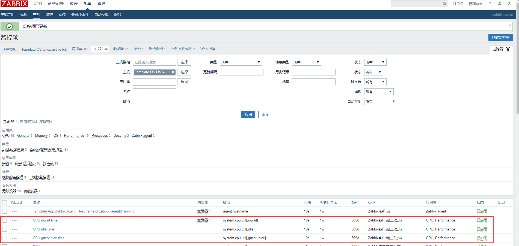Click 选择 next to 应用集
This screenshot has height=246, width=519.
(x=184, y=82)
